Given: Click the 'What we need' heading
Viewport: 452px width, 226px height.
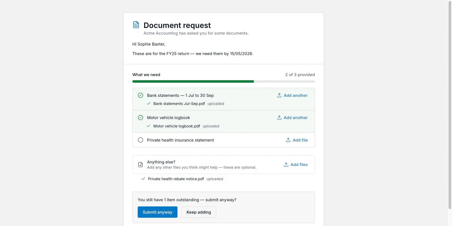Looking at the screenshot, I should [146, 75].
